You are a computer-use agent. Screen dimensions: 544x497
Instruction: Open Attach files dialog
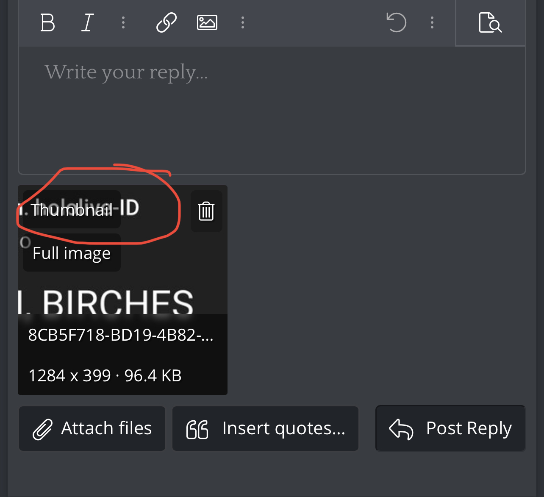[92, 428]
